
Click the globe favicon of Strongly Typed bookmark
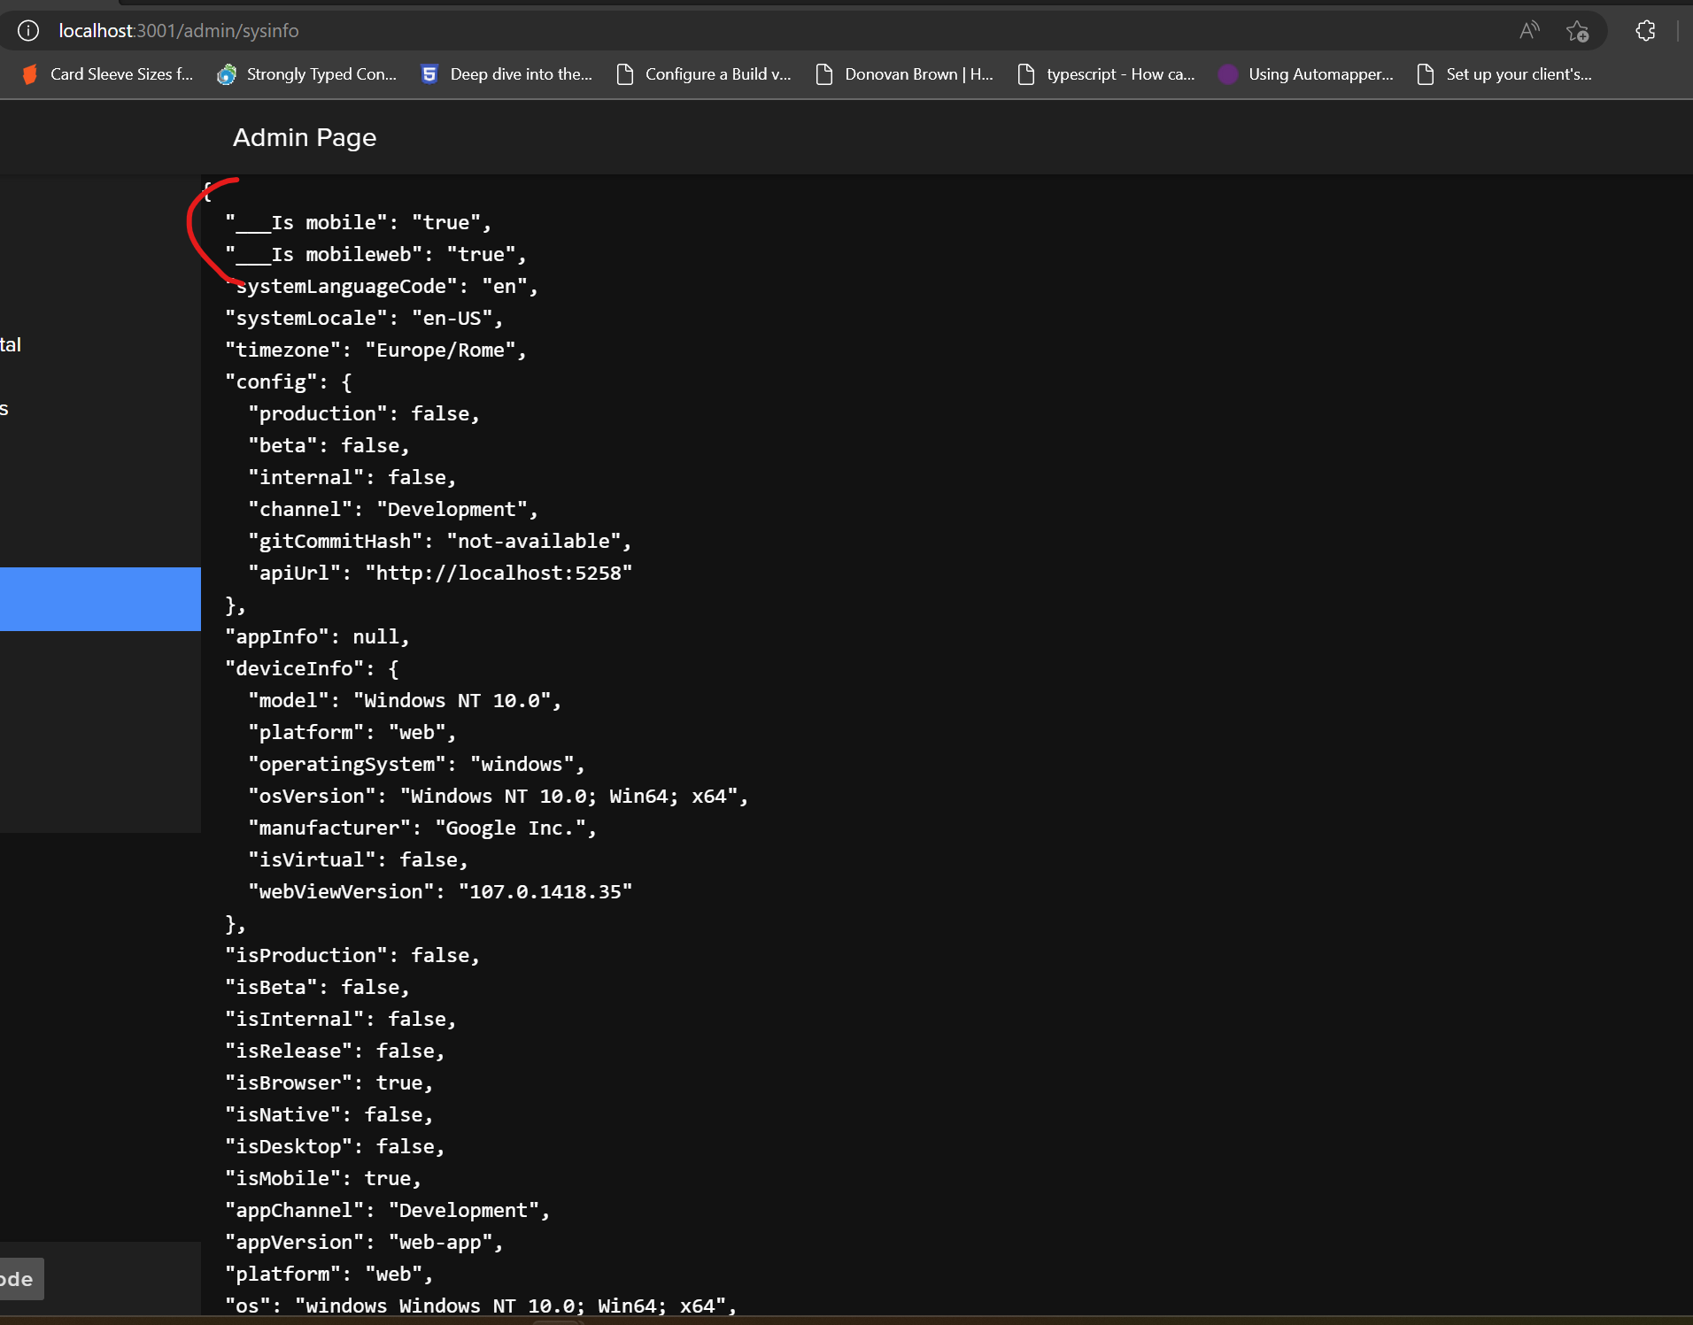(227, 74)
